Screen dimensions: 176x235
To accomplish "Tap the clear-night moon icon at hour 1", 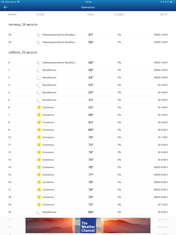I will (39, 70).
